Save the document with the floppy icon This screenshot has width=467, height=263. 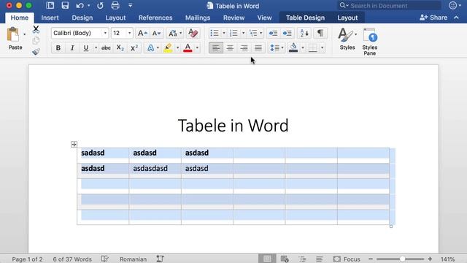point(65,5)
